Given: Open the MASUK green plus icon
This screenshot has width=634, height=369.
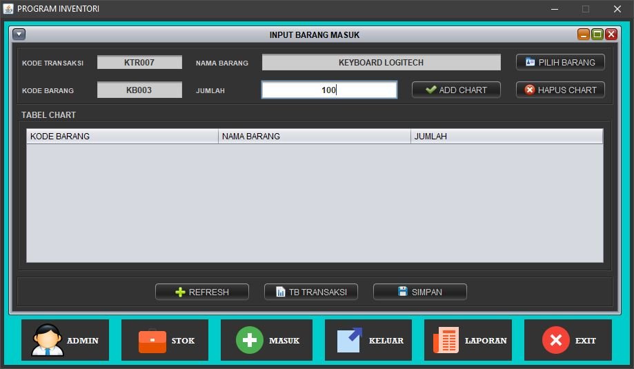Looking at the screenshot, I should tap(250, 340).
